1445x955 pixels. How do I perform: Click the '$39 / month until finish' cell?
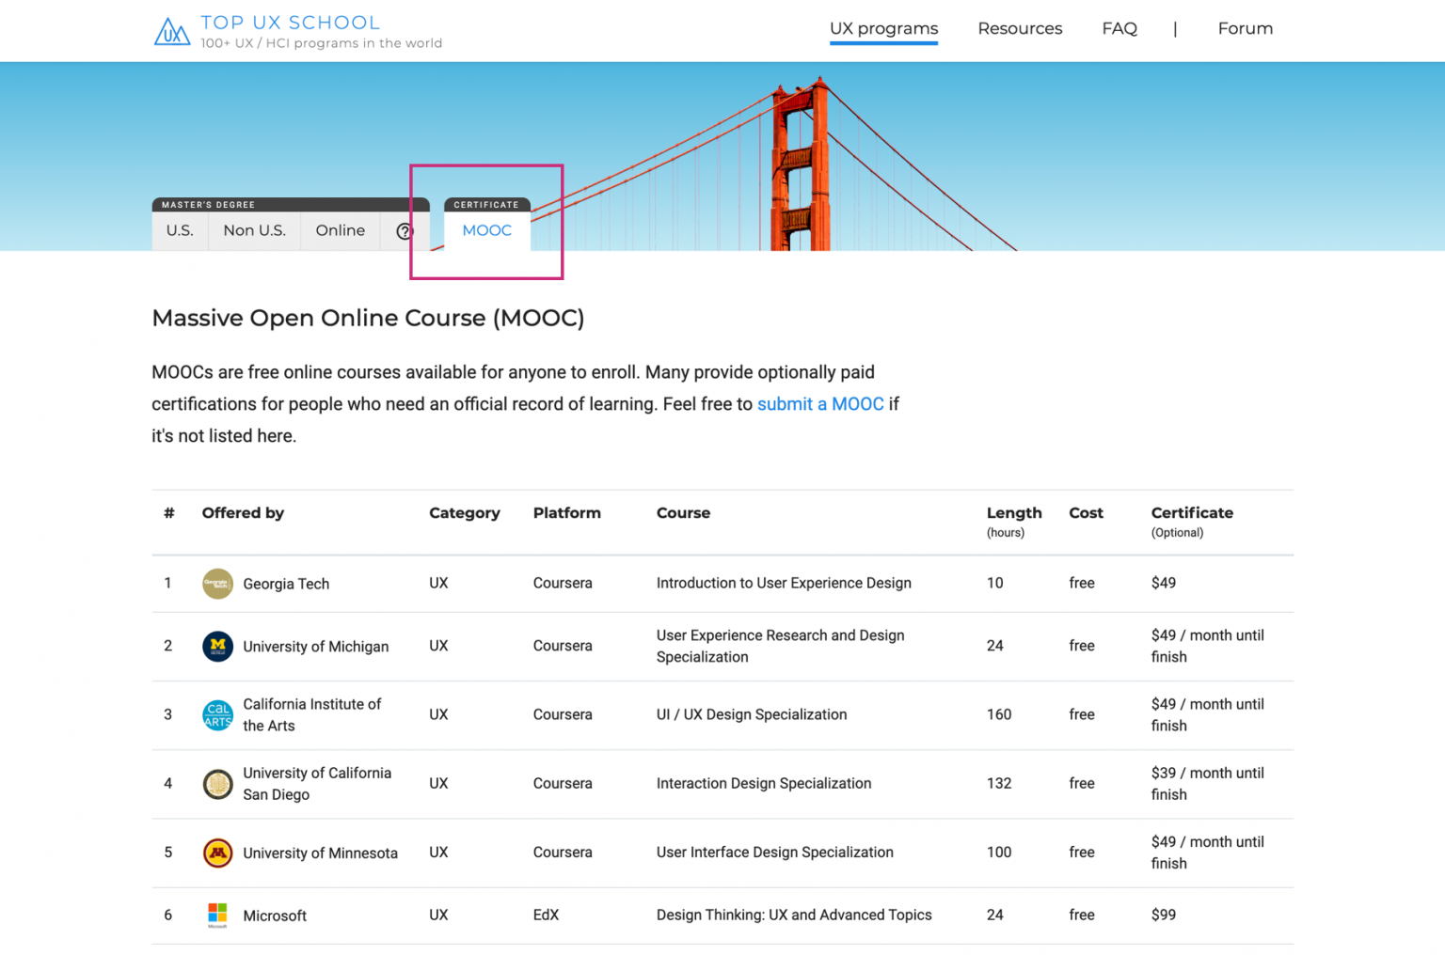1207,784
